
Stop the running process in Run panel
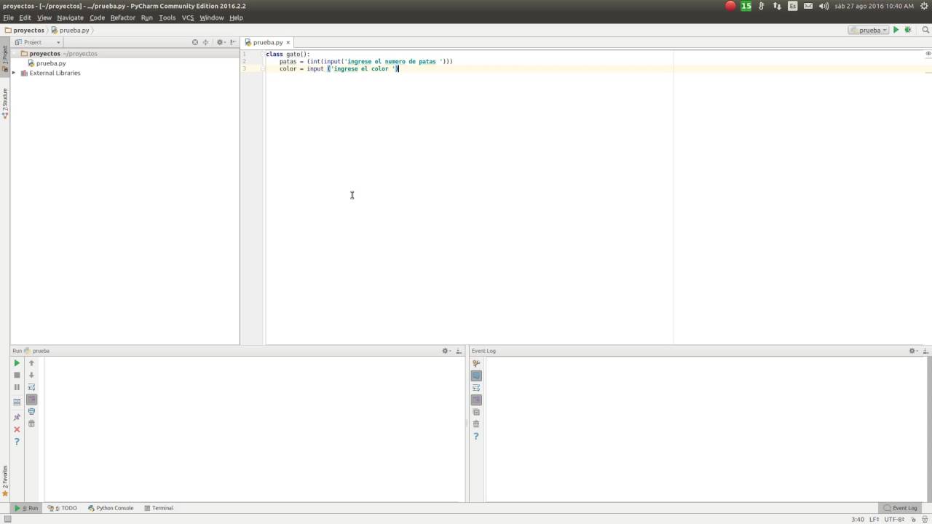(x=17, y=375)
